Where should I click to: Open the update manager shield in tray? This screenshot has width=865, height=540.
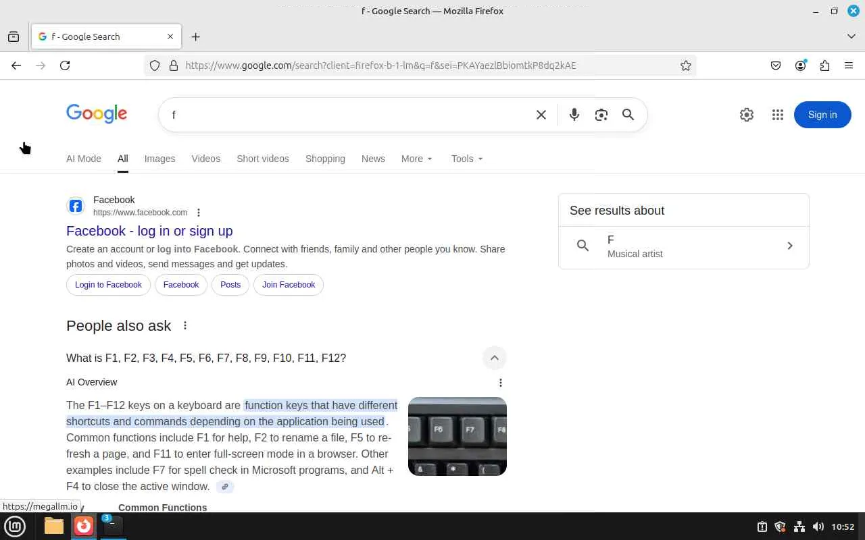[x=781, y=526]
